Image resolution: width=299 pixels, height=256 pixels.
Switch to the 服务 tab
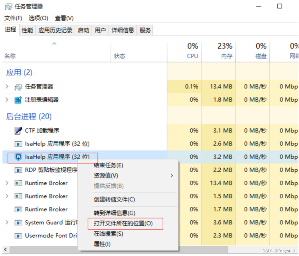point(145,30)
